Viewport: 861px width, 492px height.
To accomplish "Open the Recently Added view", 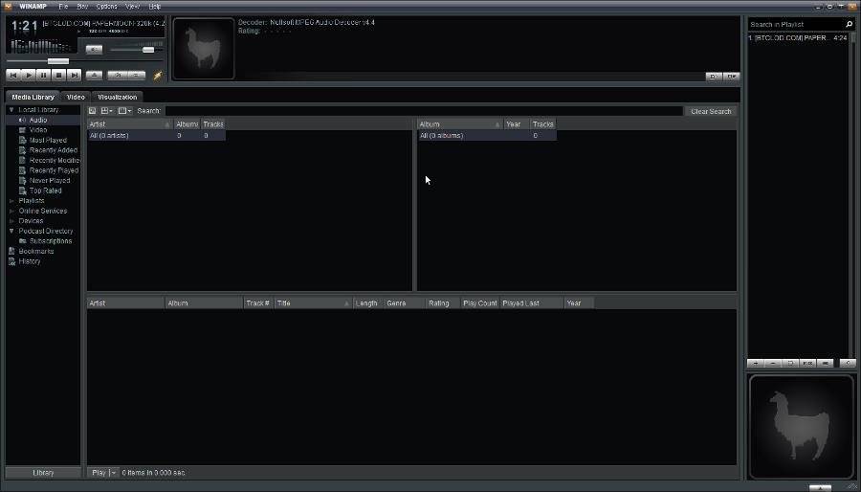I will pos(54,150).
